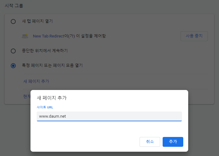Click the '사이트 URL' field label

pos(45,107)
